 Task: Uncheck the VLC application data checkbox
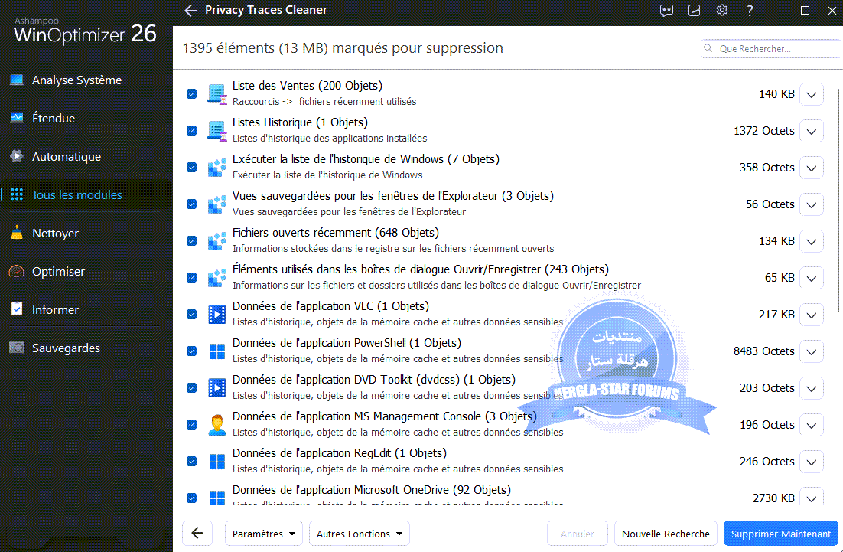tap(191, 314)
